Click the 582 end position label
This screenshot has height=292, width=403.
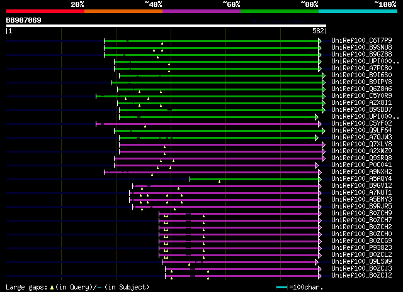pos(318,31)
